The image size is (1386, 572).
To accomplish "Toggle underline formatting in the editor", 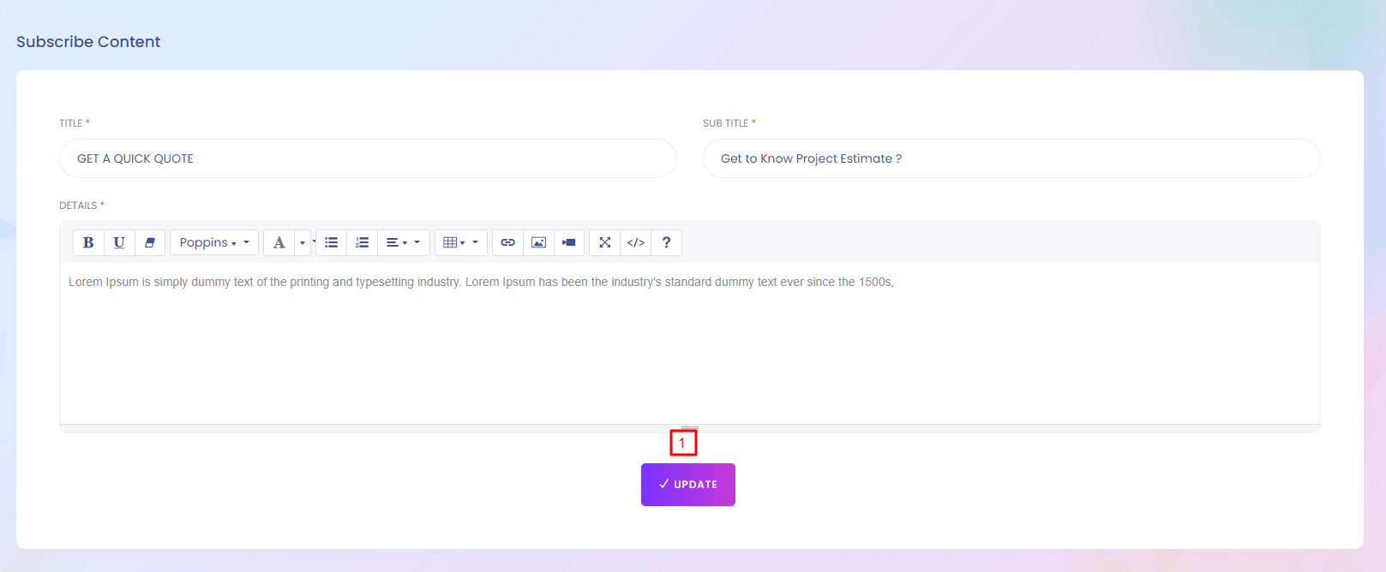I will [x=119, y=243].
